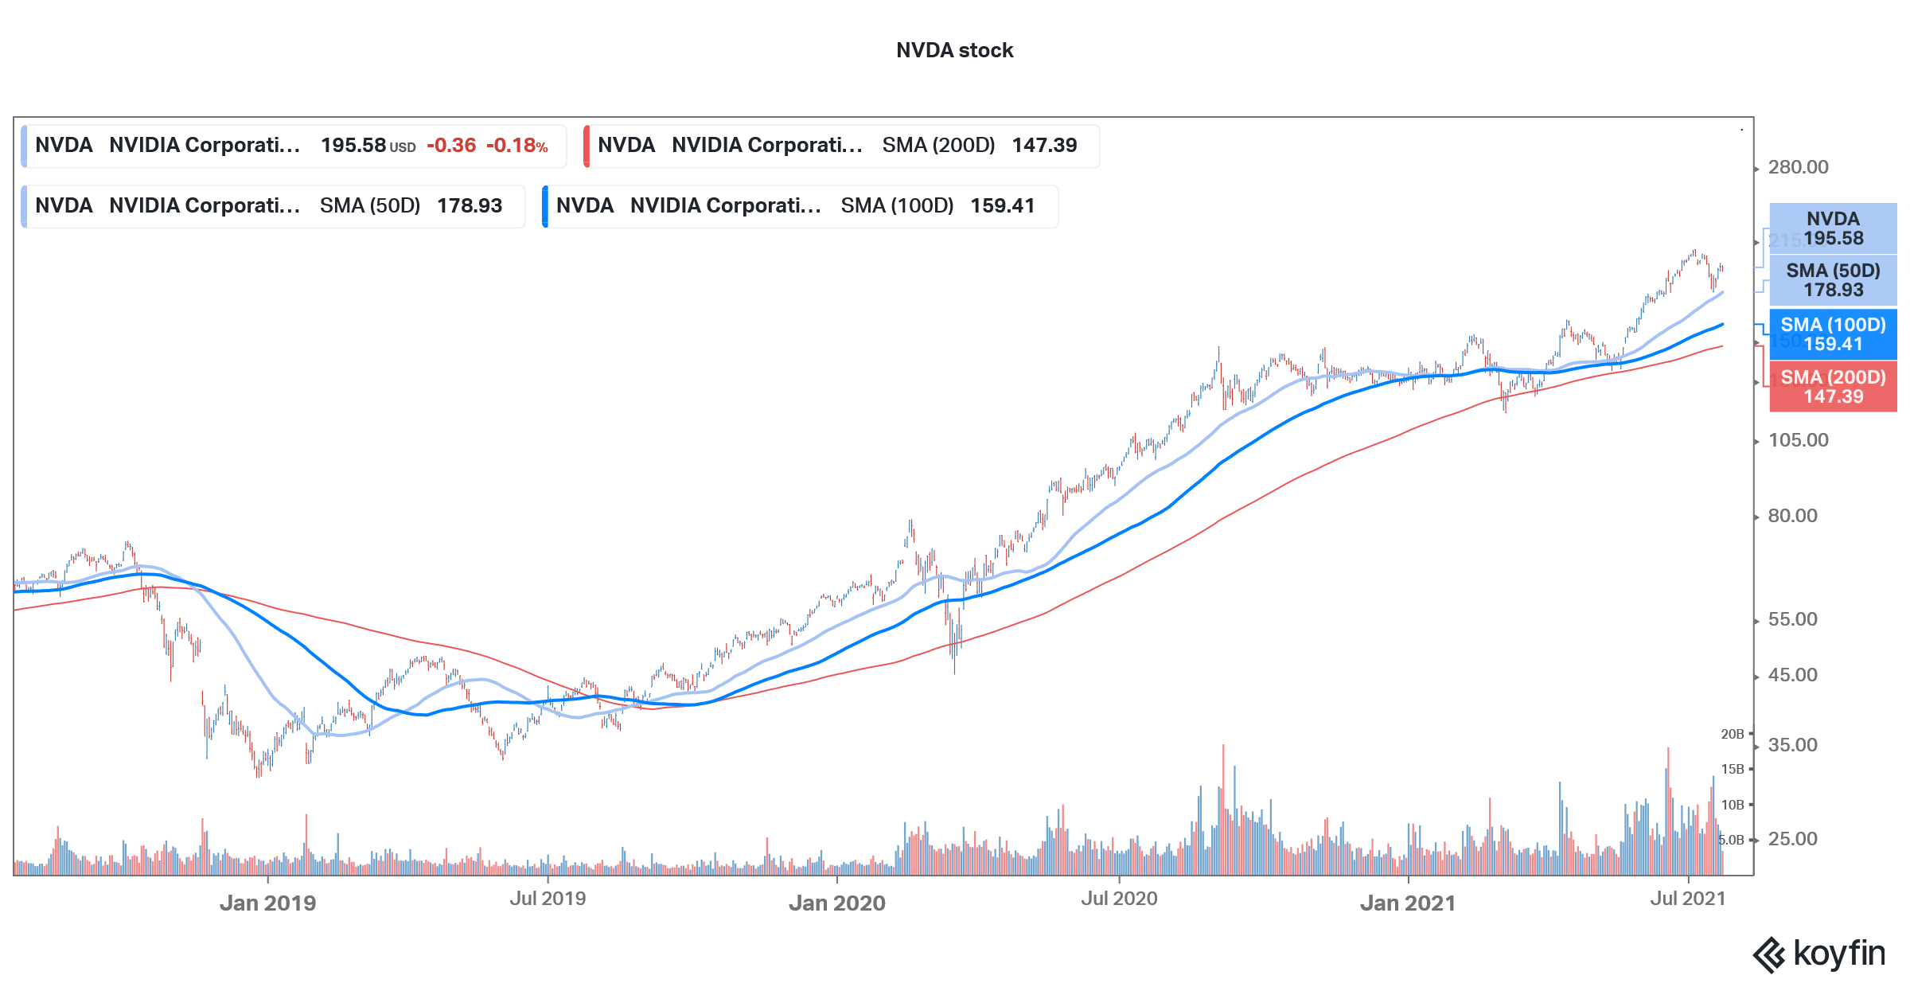The image size is (1910, 987).
Task: Click the 'Jul 2020' date axis label
Action: [x=1119, y=899]
